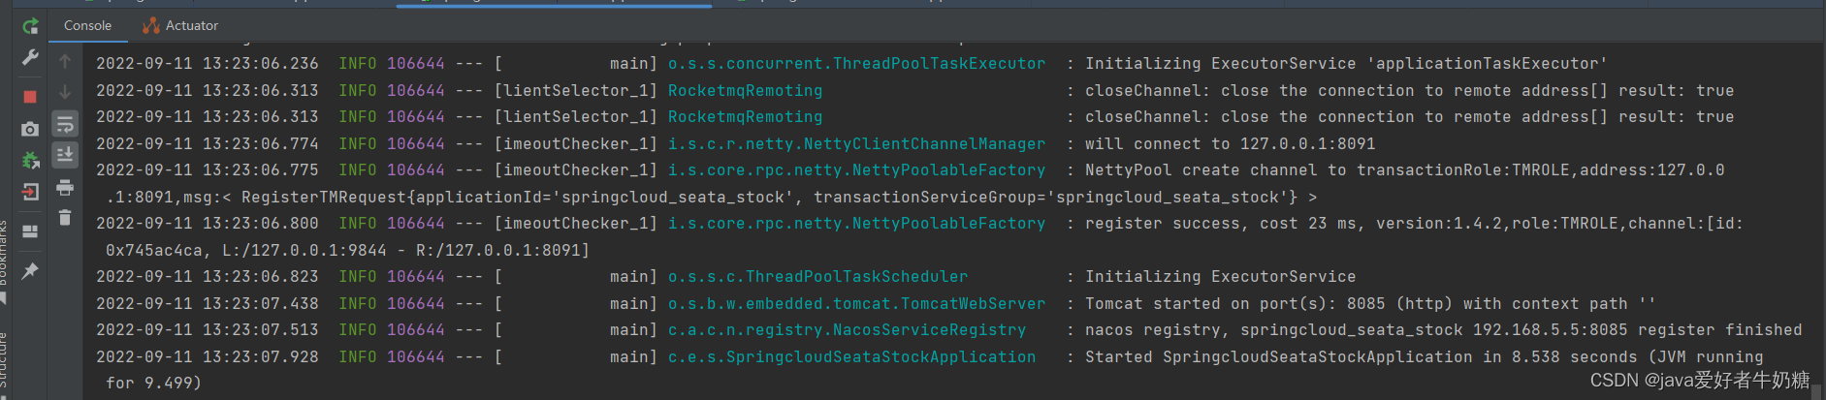Clear all console output with trash icon

pos(65,218)
